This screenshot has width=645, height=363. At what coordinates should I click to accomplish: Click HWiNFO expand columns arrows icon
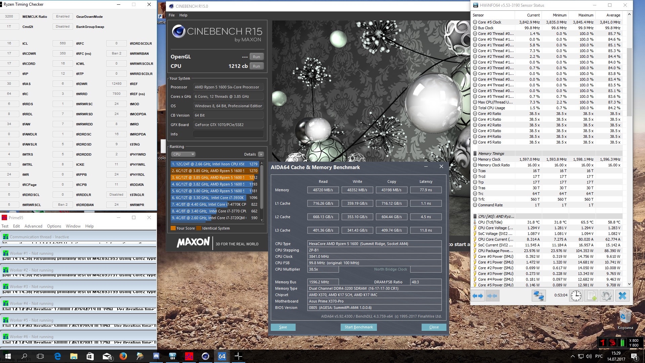tap(478, 296)
